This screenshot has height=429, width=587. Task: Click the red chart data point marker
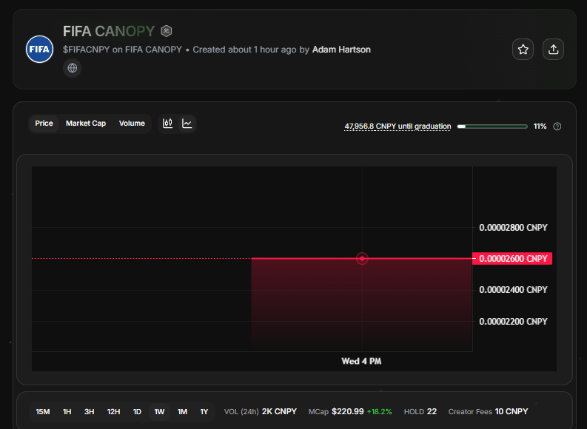click(362, 258)
